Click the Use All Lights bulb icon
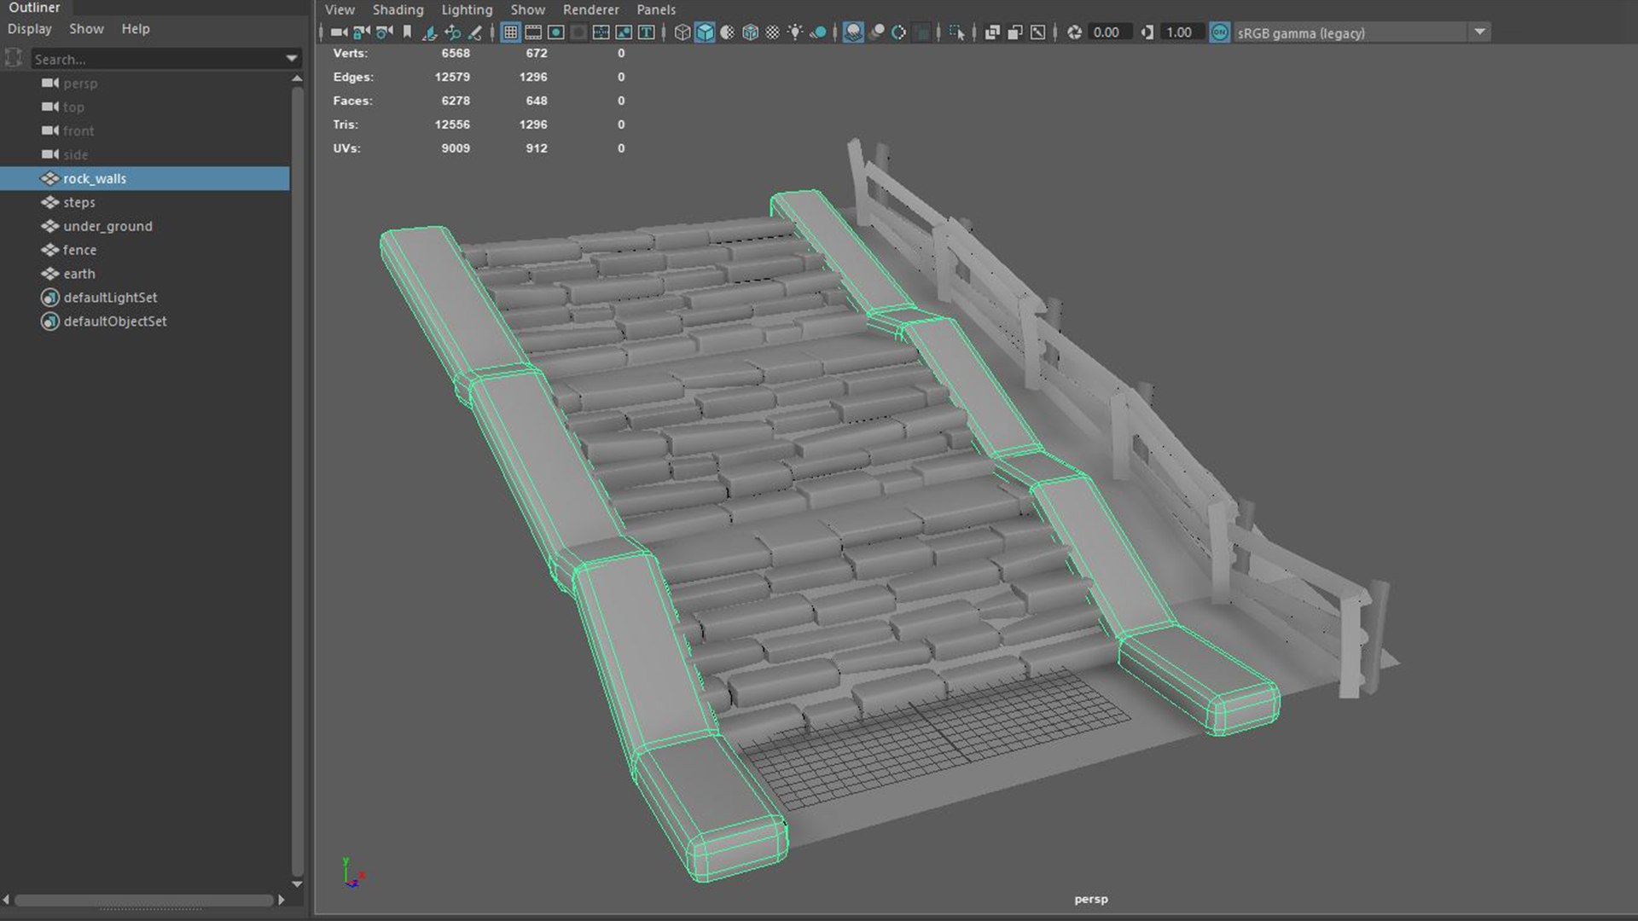The height and width of the screenshot is (921, 1638). [795, 32]
